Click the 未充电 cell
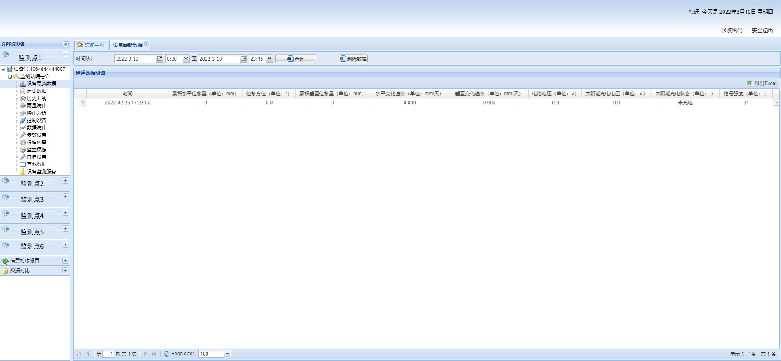Viewport: 781px width, 361px height. (x=685, y=103)
